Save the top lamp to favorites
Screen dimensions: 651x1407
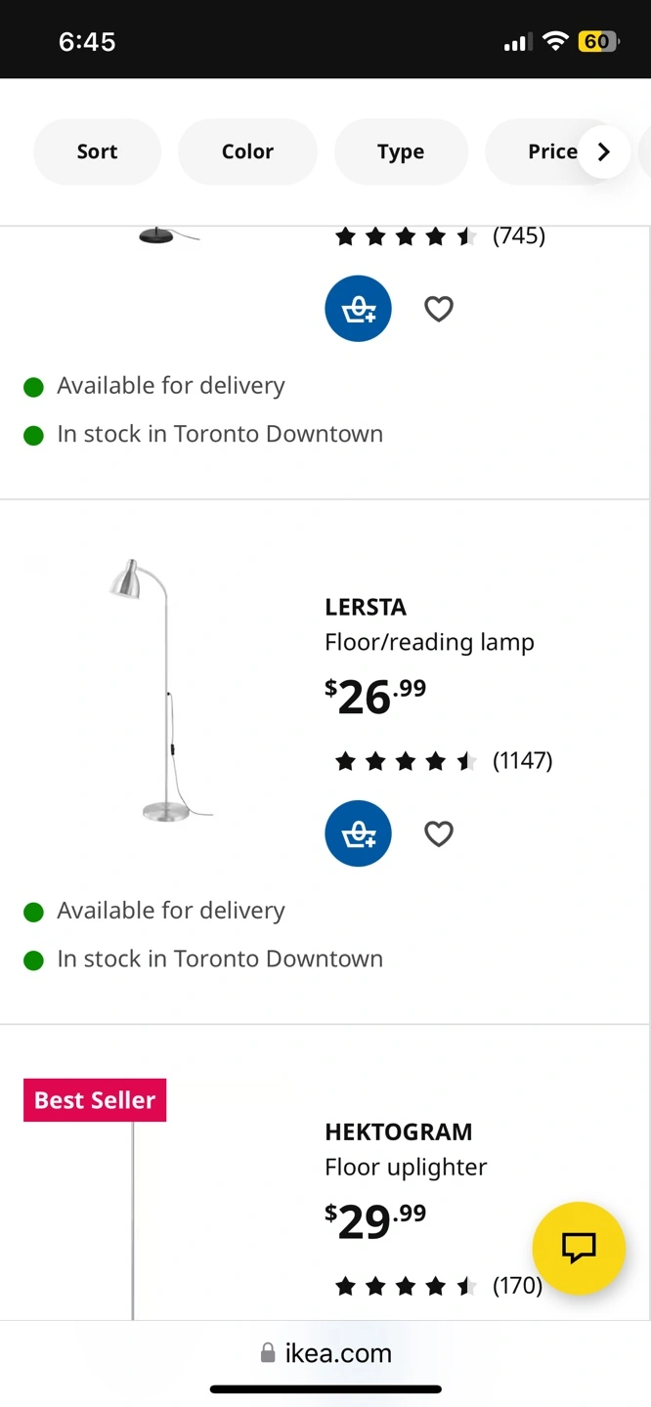pos(439,309)
